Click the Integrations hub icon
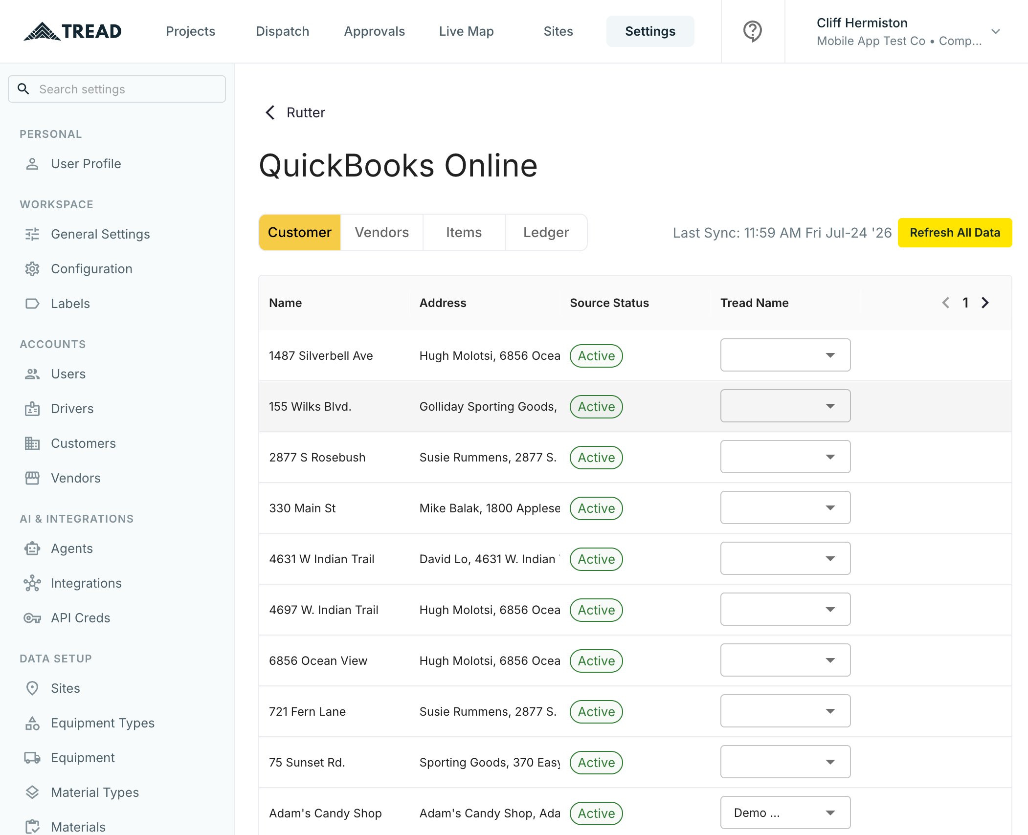This screenshot has width=1028, height=835. (32, 583)
